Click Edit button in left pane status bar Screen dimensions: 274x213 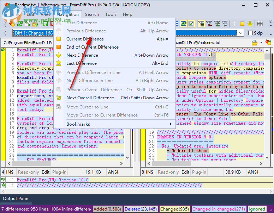coord(46,172)
